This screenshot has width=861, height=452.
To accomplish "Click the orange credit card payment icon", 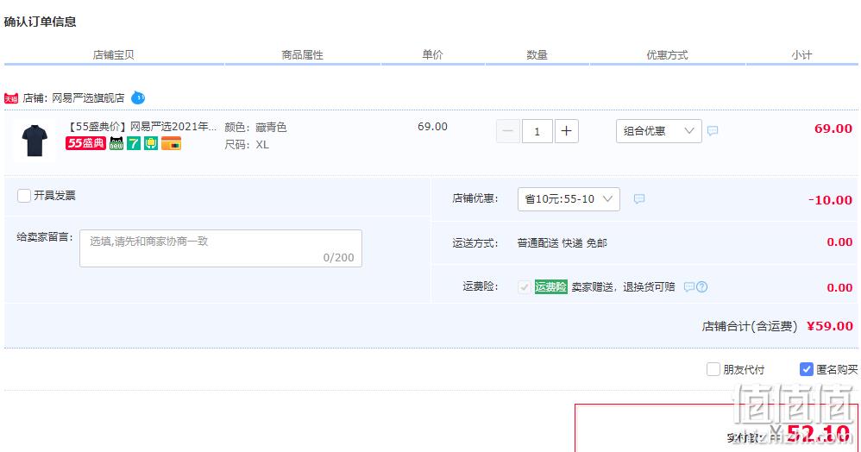I will tap(172, 143).
